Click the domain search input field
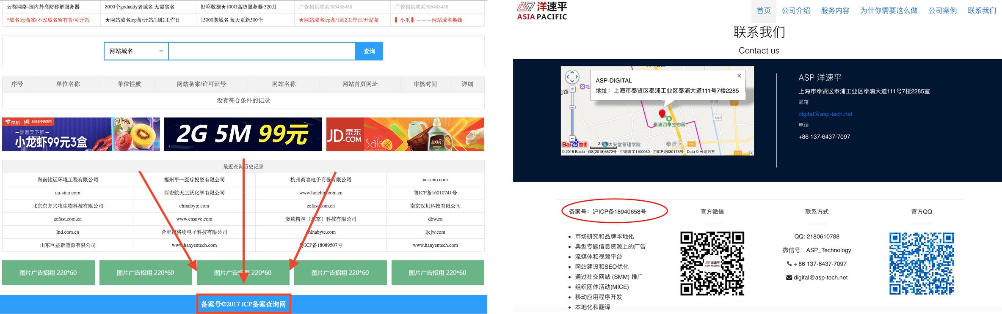The height and width of the screenshot is (314, 1002). tap(262, 51)
